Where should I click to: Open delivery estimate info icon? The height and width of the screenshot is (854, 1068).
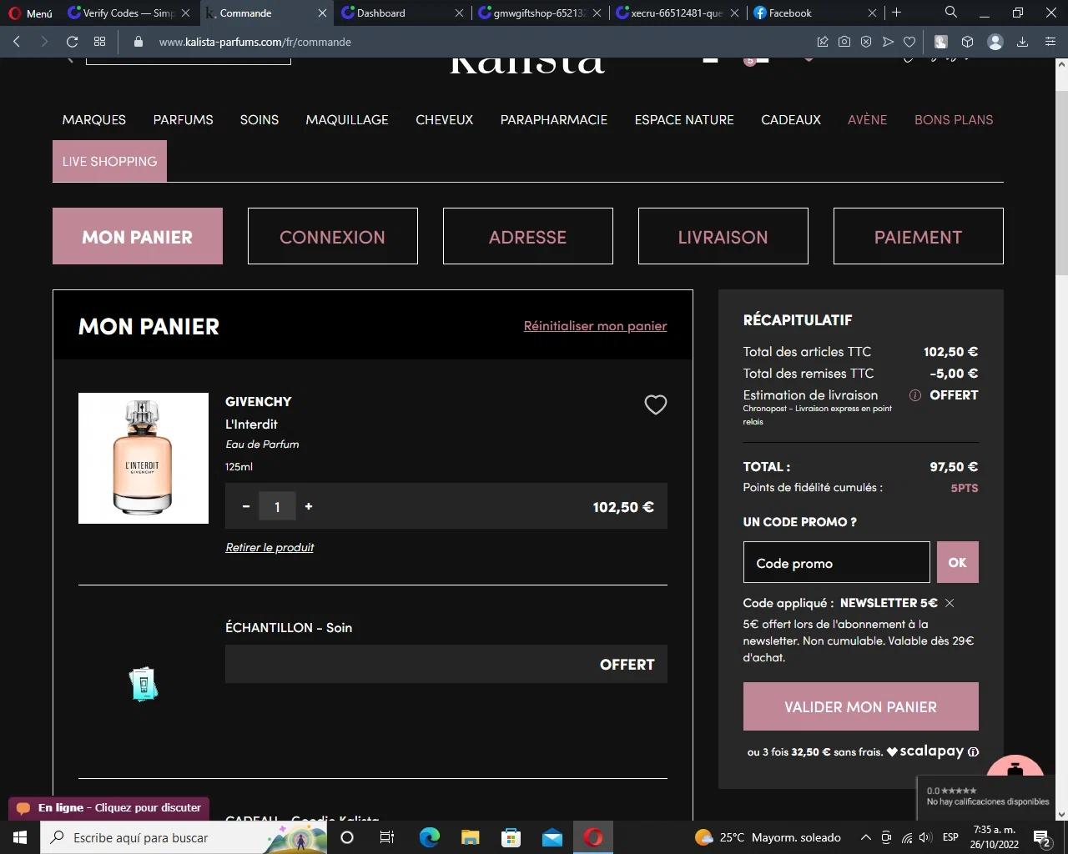point(915,395)
